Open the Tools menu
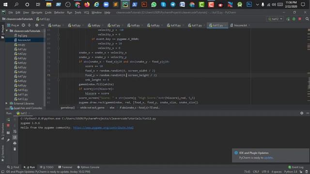 point(77,13)
